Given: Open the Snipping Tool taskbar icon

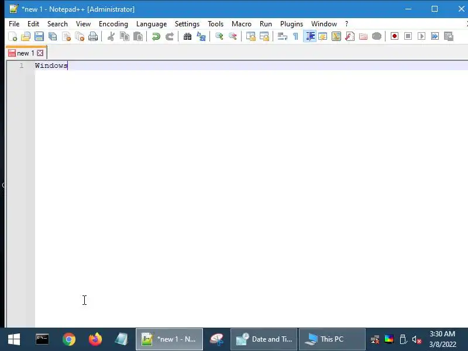Looking at the screenshot, I should 216,339.
